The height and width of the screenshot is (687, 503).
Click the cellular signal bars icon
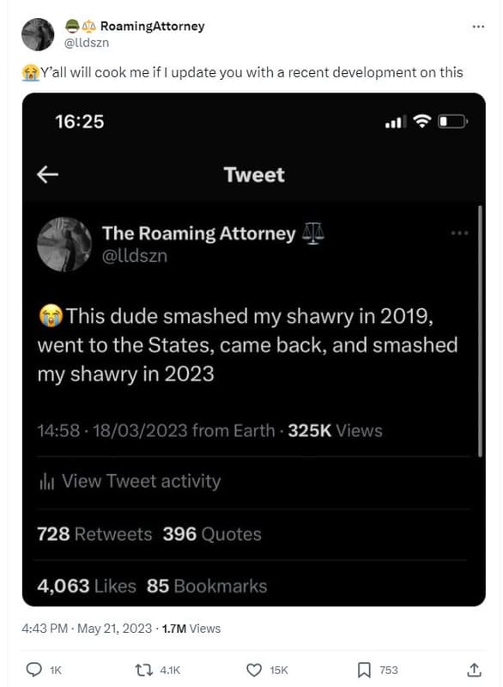coord(395,123)
